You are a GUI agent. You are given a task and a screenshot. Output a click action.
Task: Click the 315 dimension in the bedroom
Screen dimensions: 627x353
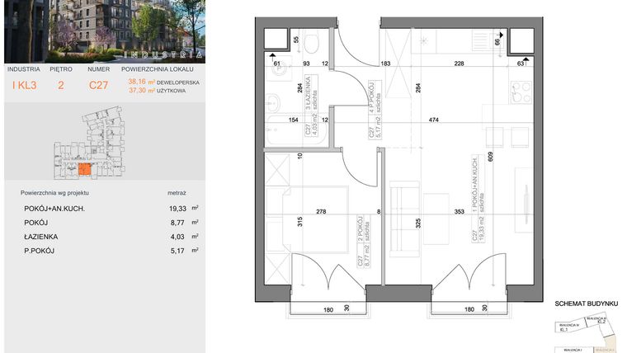coord(300,222)
